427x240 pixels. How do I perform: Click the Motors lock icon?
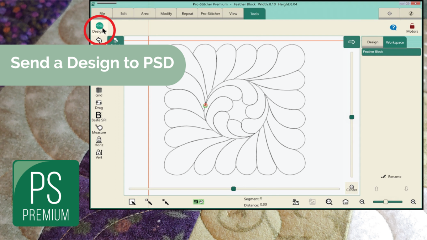pos(412,27)
